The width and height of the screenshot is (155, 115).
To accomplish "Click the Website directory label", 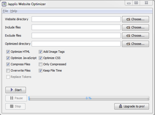I will click(x=17, y=19).
